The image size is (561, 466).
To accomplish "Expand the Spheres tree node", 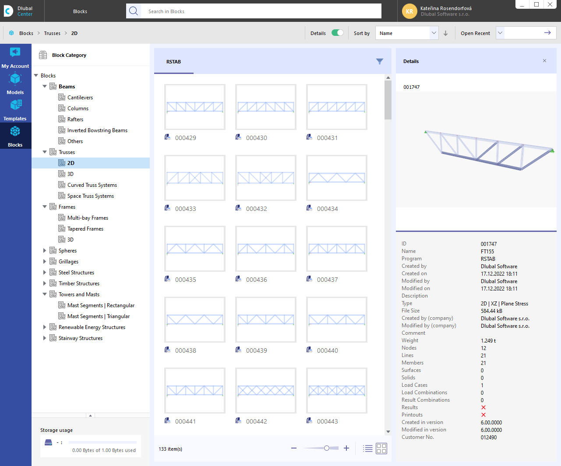I will tap(45, 250).
